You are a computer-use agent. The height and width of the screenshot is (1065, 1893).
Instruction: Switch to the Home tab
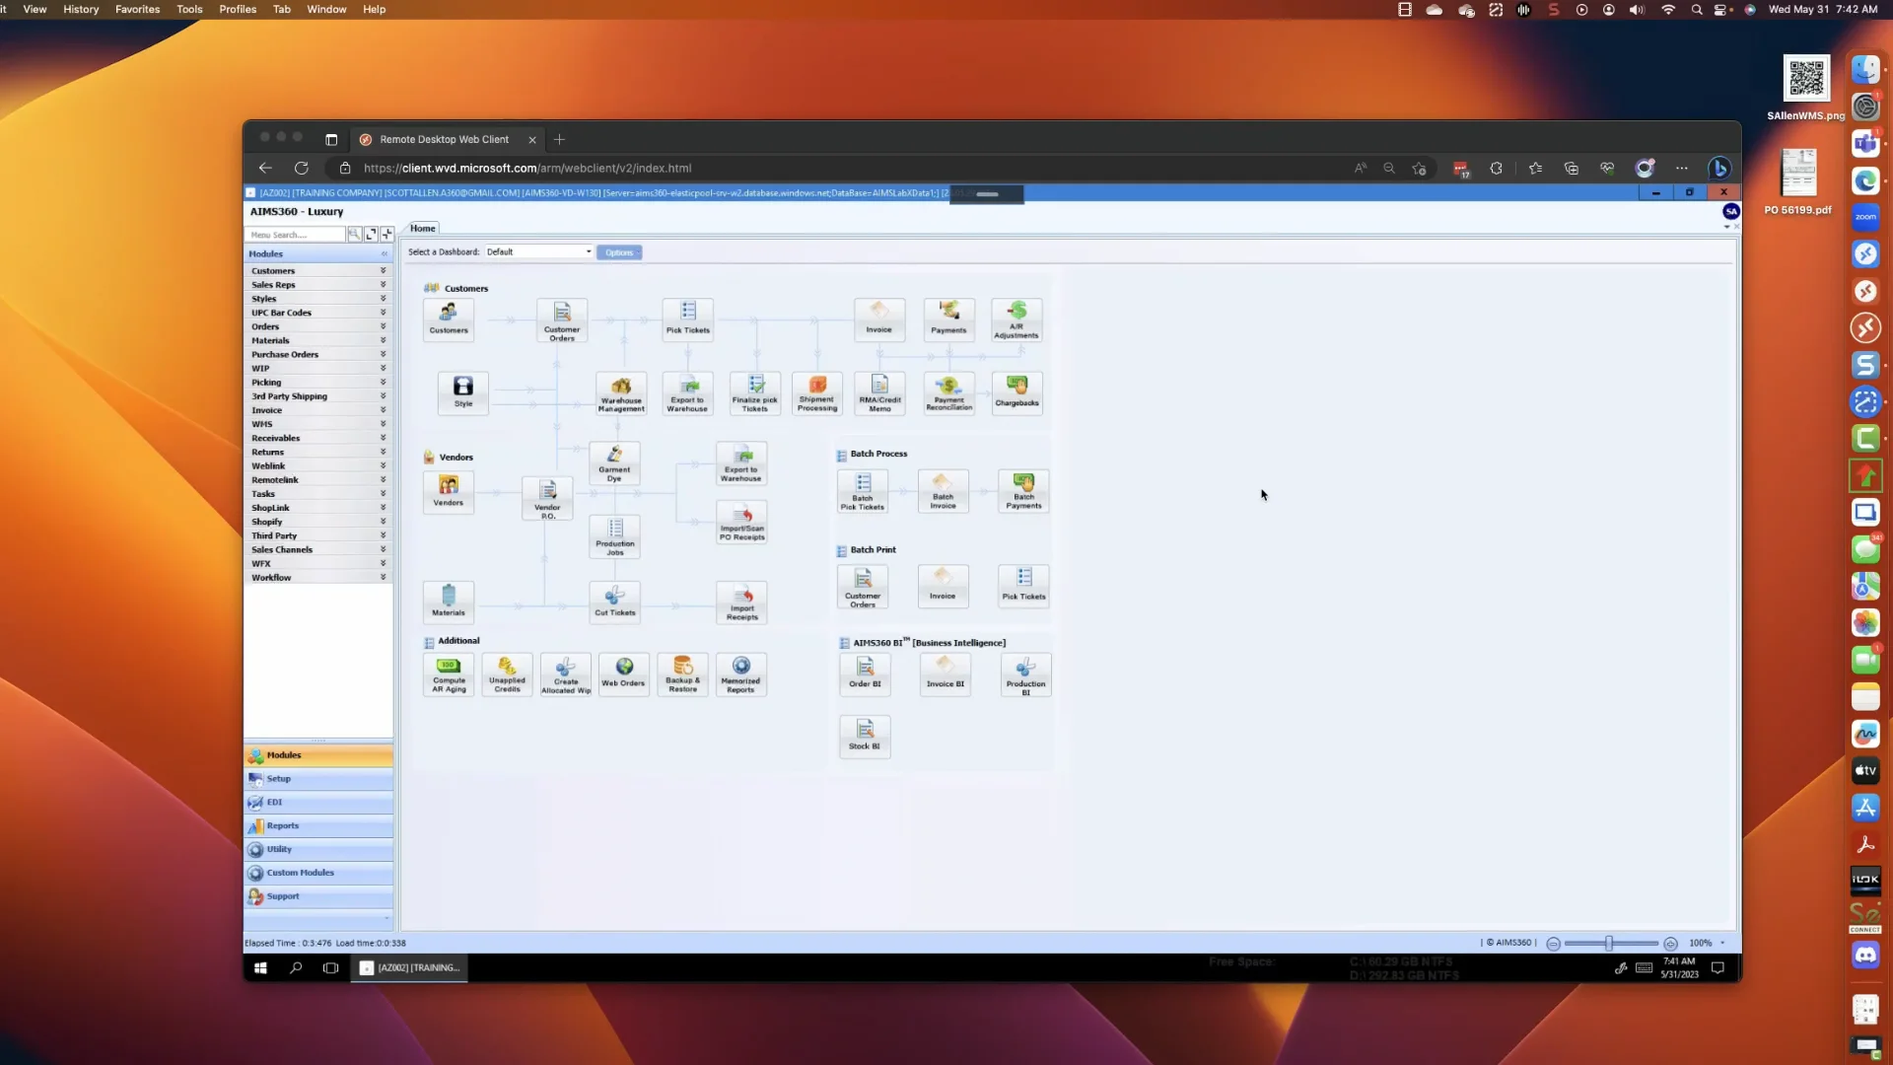pos(422,228)
